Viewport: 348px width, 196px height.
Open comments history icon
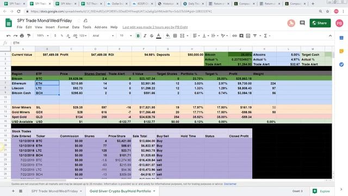[302, 23]
